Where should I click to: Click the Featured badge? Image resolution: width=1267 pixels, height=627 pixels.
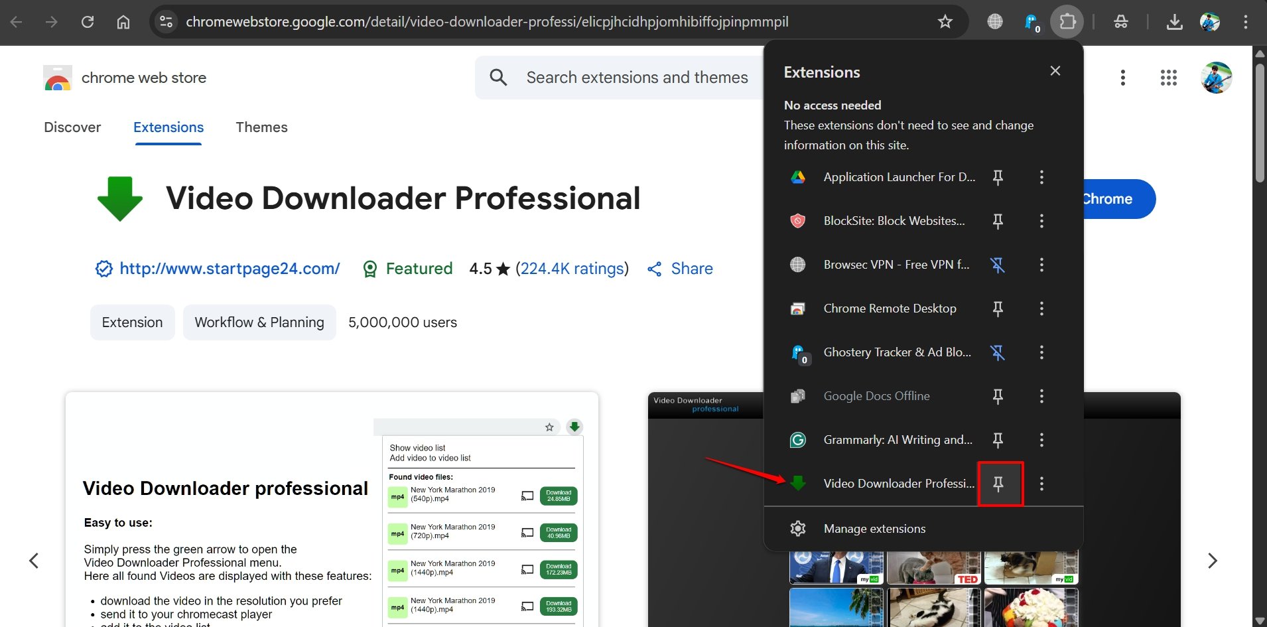(x=408, y=269)
